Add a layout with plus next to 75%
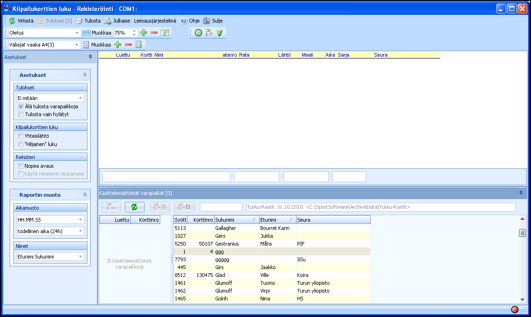Image resolution: width=531 pixels, height=317 pixels. 144,33
